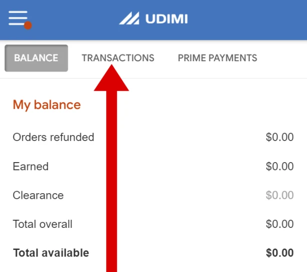Image resolution: width=307 pixels, height=272 pixels.
Task: Click the Total overall label
Action: tap(43, 224)
